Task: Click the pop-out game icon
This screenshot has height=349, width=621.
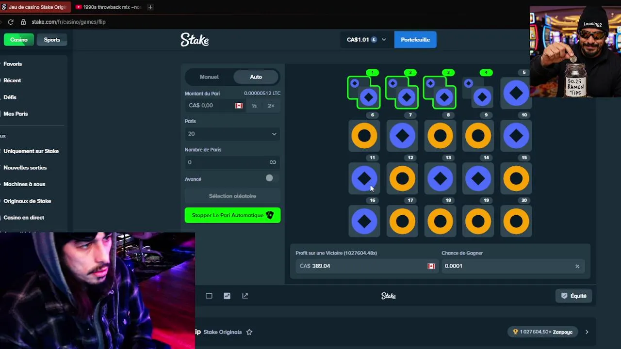Action: (245, 296)
